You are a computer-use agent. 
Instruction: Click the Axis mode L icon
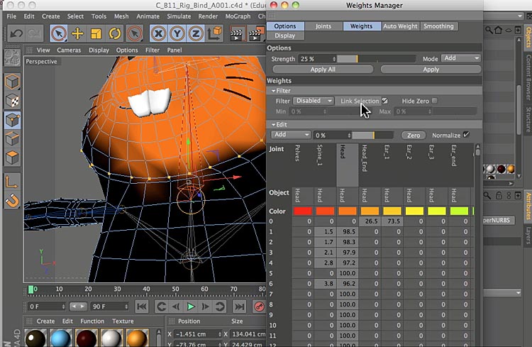coord(12,182)
